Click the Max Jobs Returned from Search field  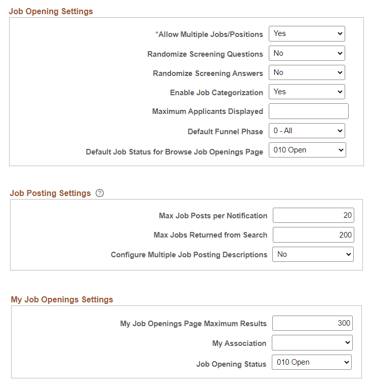(313, 235)
